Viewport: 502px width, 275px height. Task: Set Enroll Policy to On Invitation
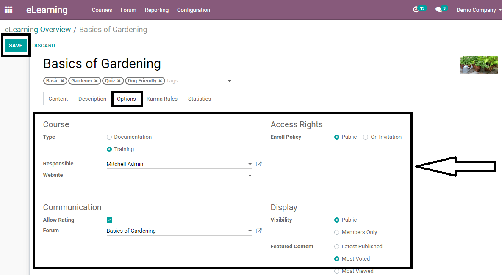pos(366,137)
